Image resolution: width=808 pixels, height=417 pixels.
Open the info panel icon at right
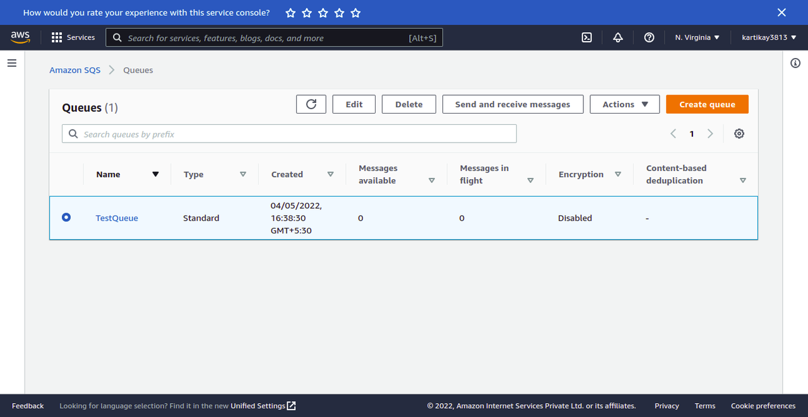click(795, 63)
